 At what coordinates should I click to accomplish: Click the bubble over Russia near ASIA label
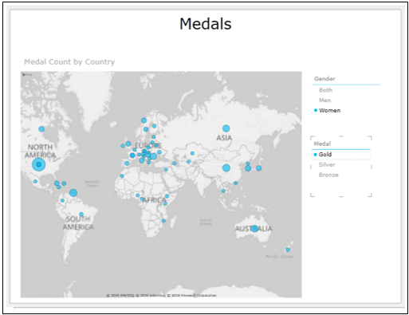(226, 128)
